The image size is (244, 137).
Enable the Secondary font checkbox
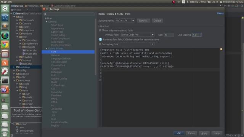100,44
